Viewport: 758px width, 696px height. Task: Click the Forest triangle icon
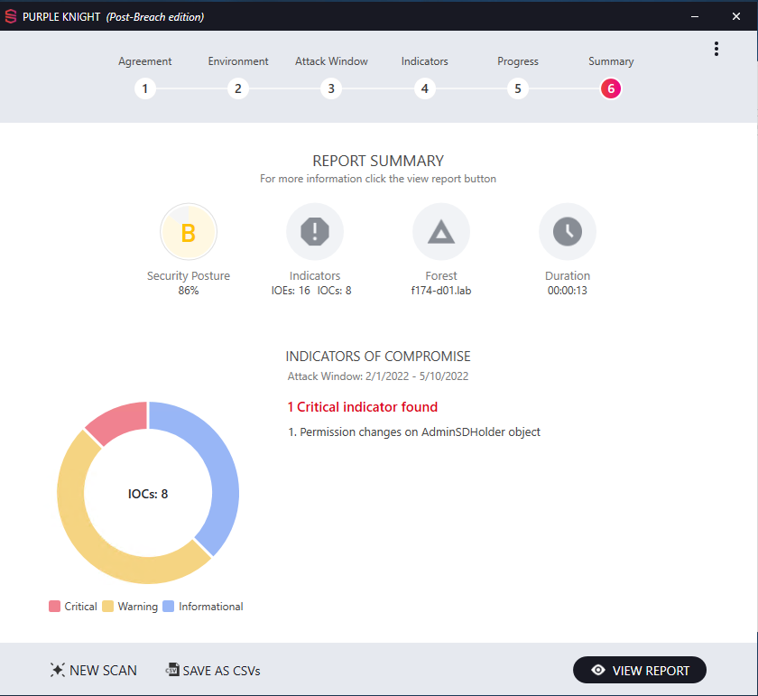coord(441,232)
